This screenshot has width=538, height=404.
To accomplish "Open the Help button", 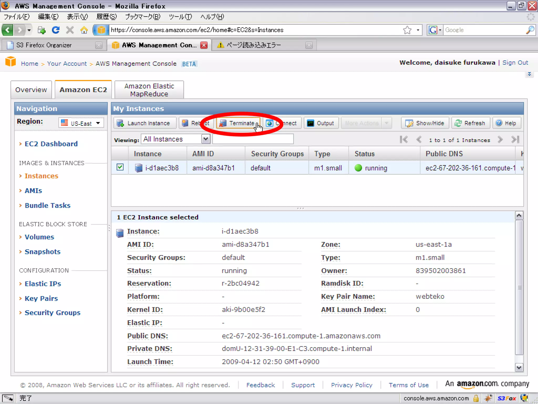I will [x=506, y=123].
